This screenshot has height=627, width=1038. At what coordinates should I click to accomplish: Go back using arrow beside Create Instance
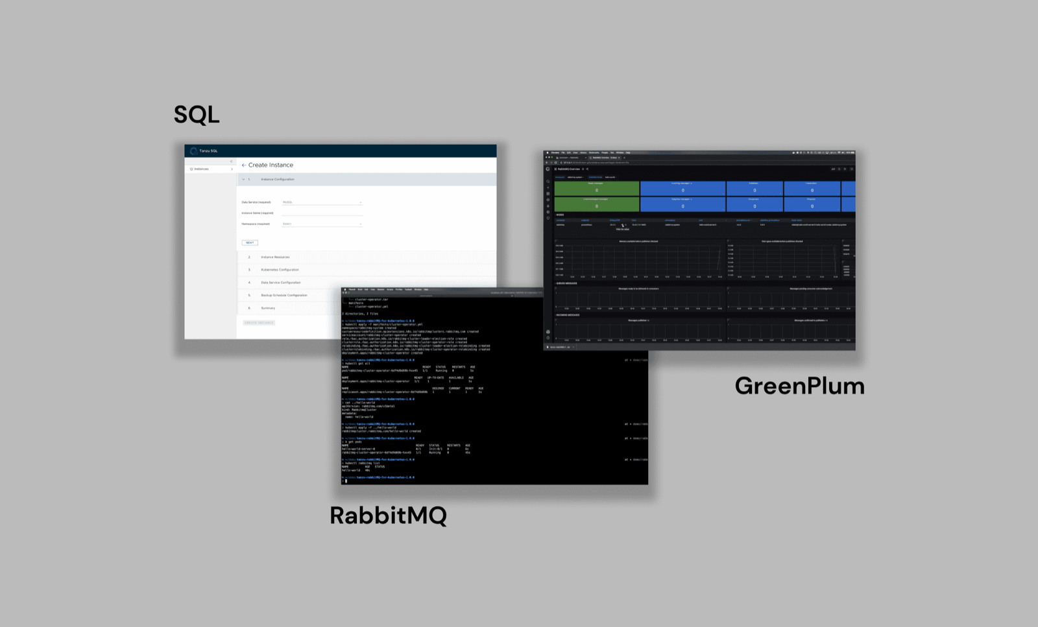click(244, 165)
